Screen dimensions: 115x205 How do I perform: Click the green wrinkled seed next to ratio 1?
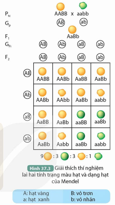coord(98,156)
